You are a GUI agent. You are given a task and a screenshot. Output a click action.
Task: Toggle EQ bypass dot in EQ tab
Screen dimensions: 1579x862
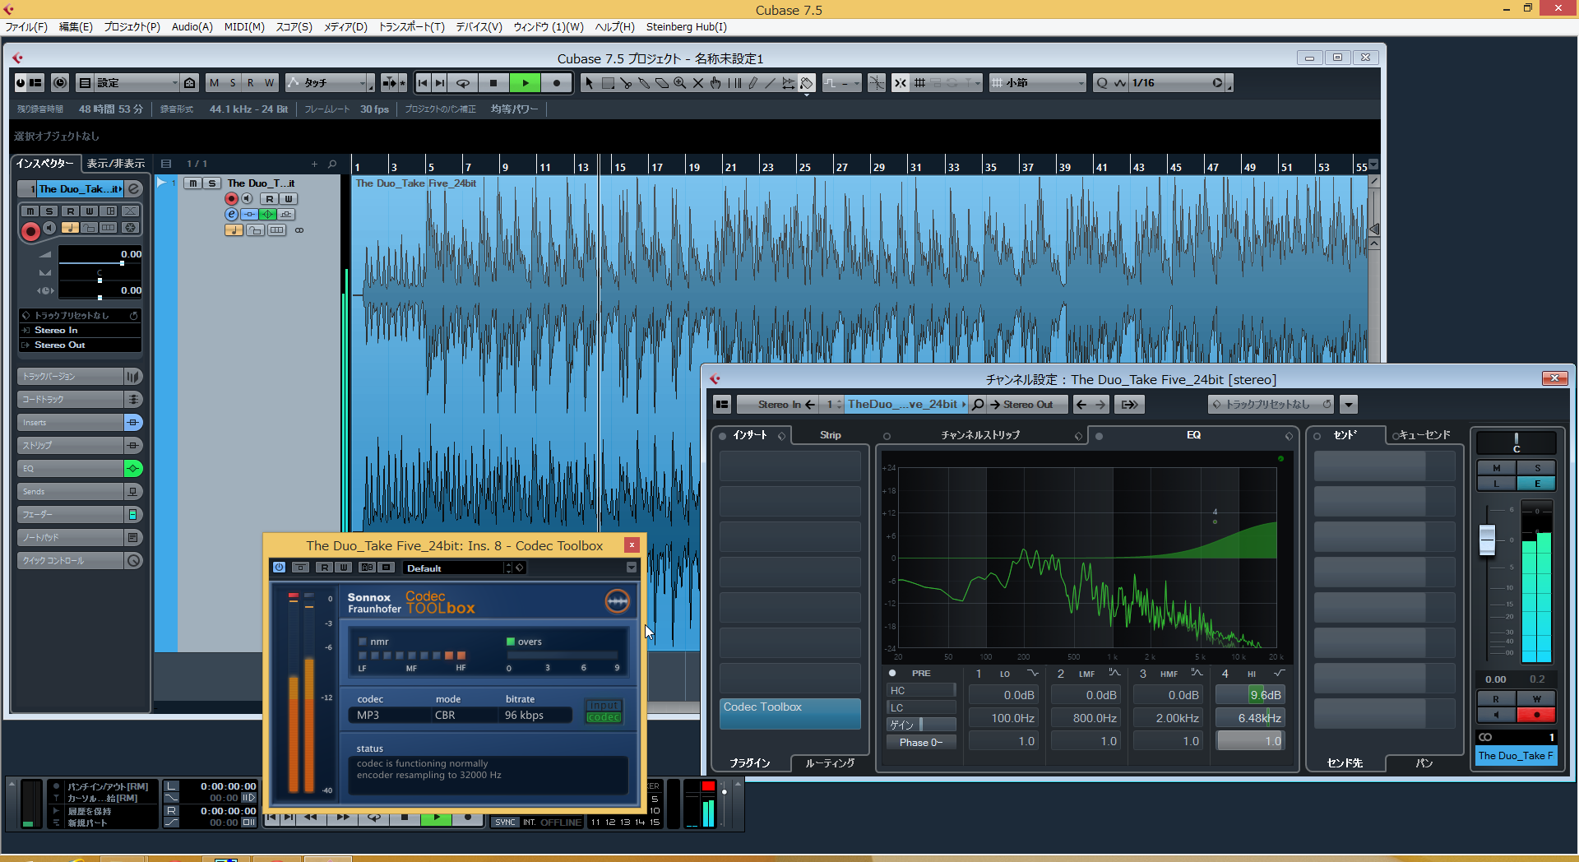coord(1100,436)
